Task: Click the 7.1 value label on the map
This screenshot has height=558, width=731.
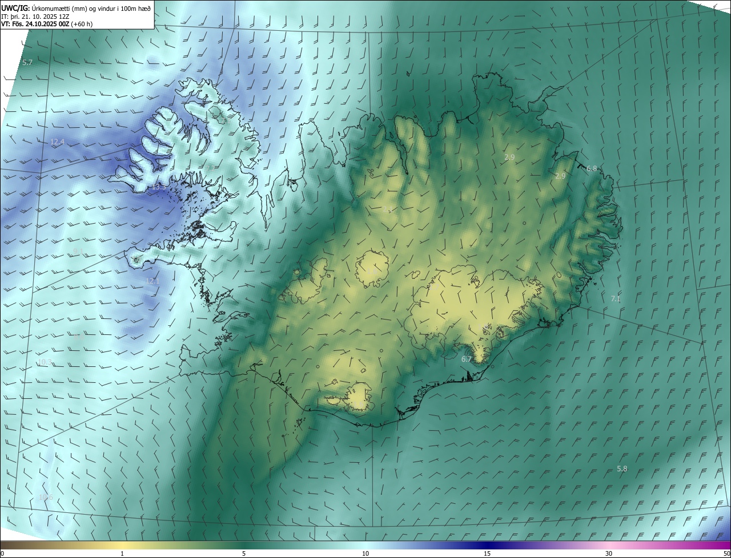Action: coord(615,298)
